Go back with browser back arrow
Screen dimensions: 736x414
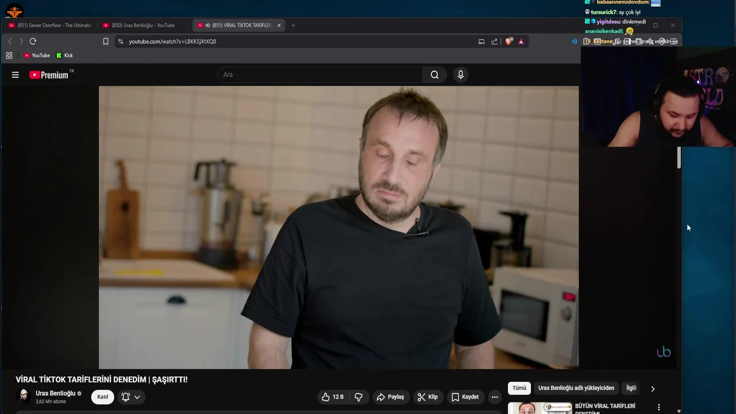coord(10,41)
